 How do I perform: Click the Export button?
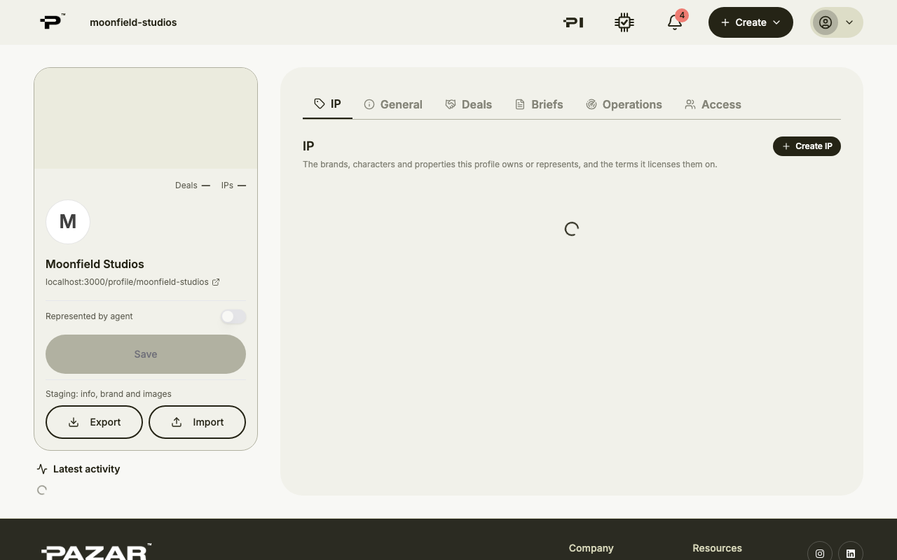tap(94, 422)
